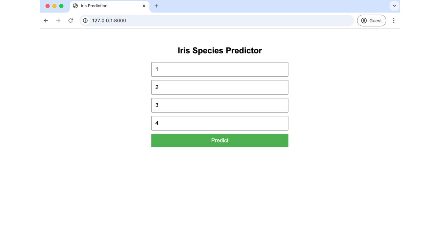The width and height of the screenshot is (440, 247).
Task: Click the second input field containing 2
Action: [220, 87]
